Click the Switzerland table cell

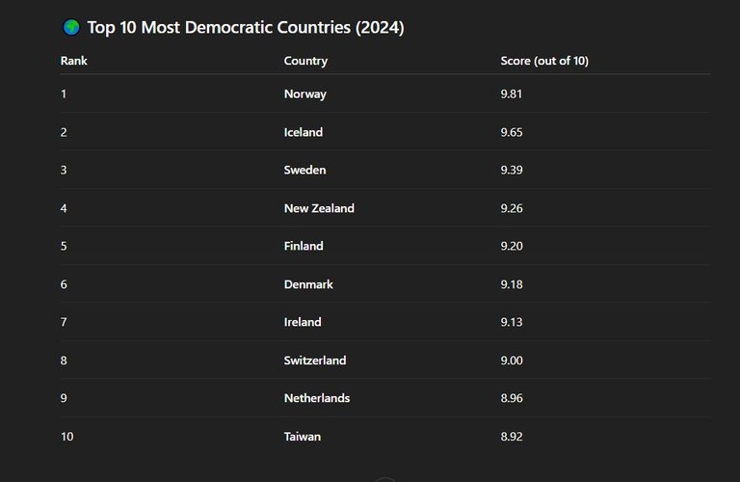tap(315, 361)
